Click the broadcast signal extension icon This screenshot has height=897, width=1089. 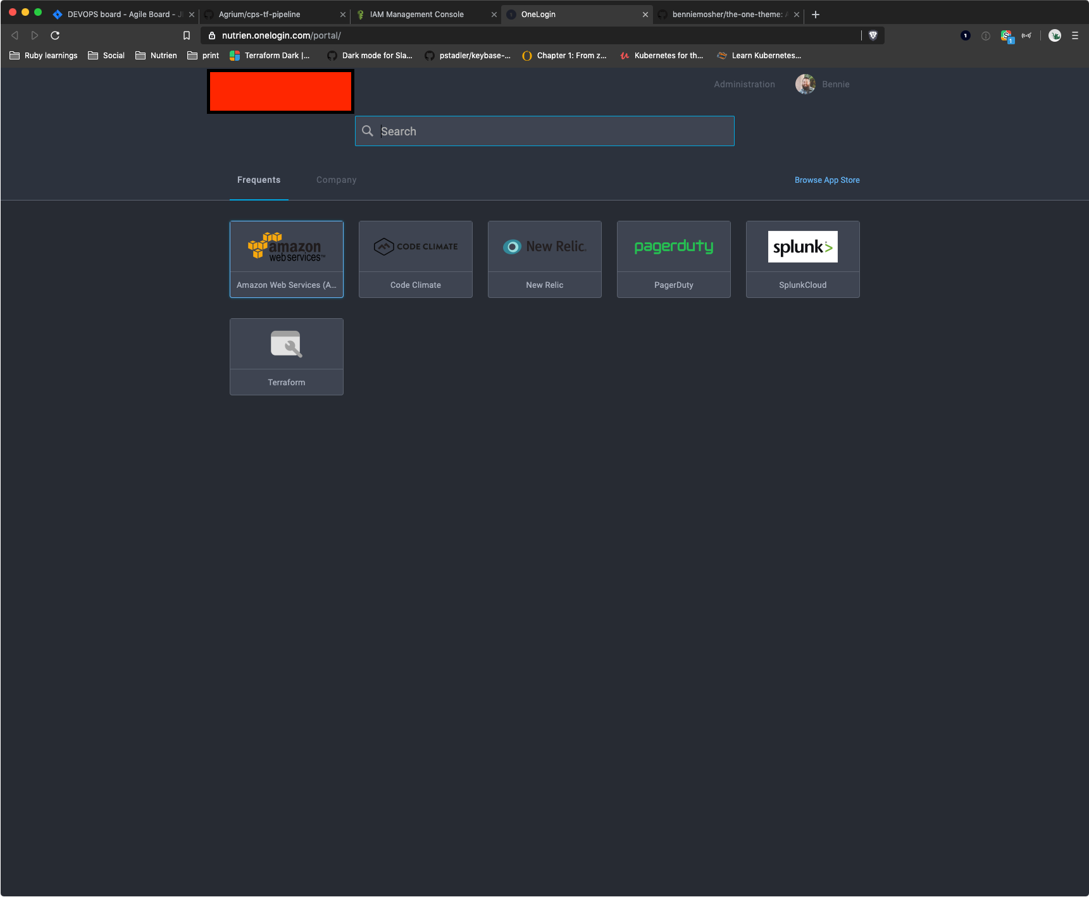(1026, 35)
